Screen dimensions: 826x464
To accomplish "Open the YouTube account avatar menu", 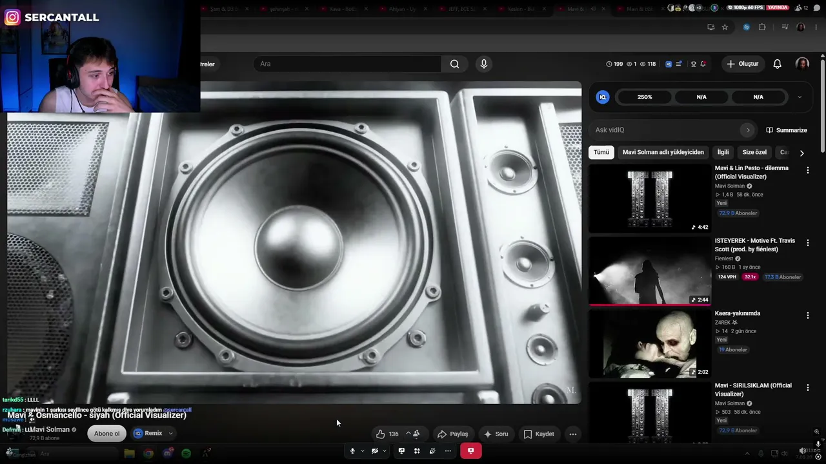I will coord(802,64).
